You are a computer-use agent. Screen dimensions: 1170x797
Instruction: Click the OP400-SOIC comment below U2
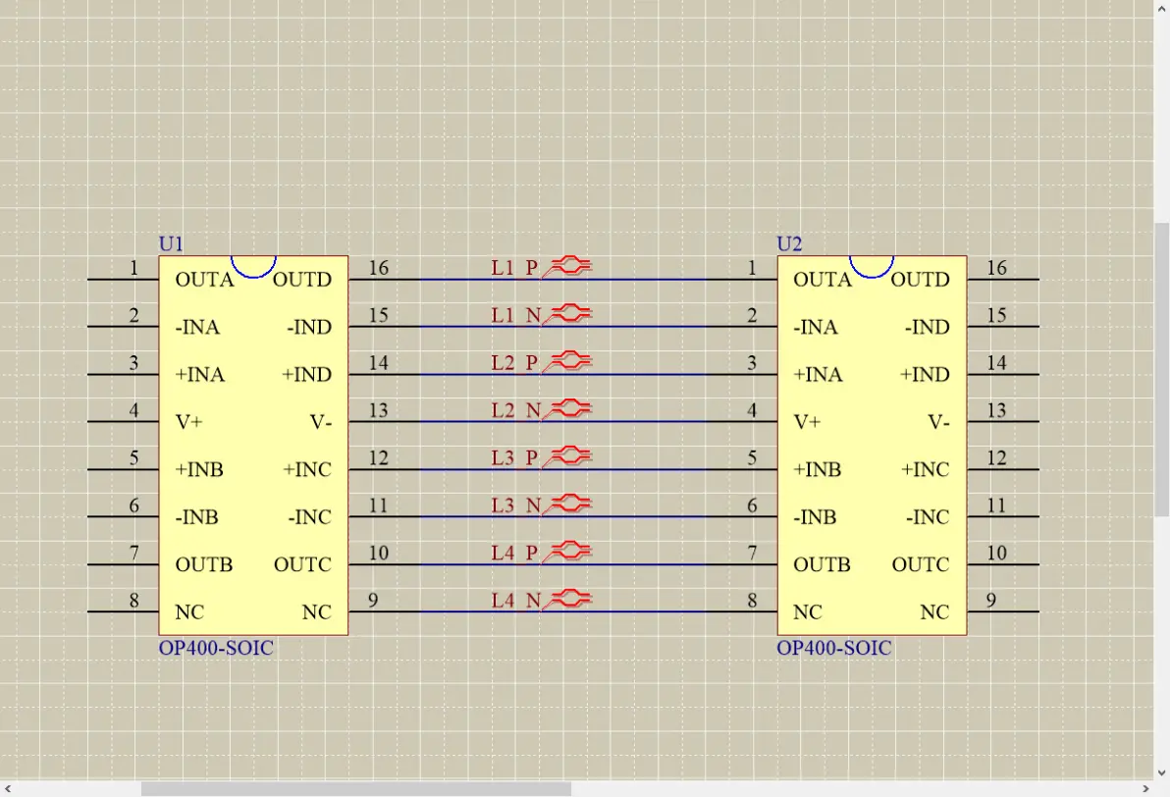pos(834,648)
